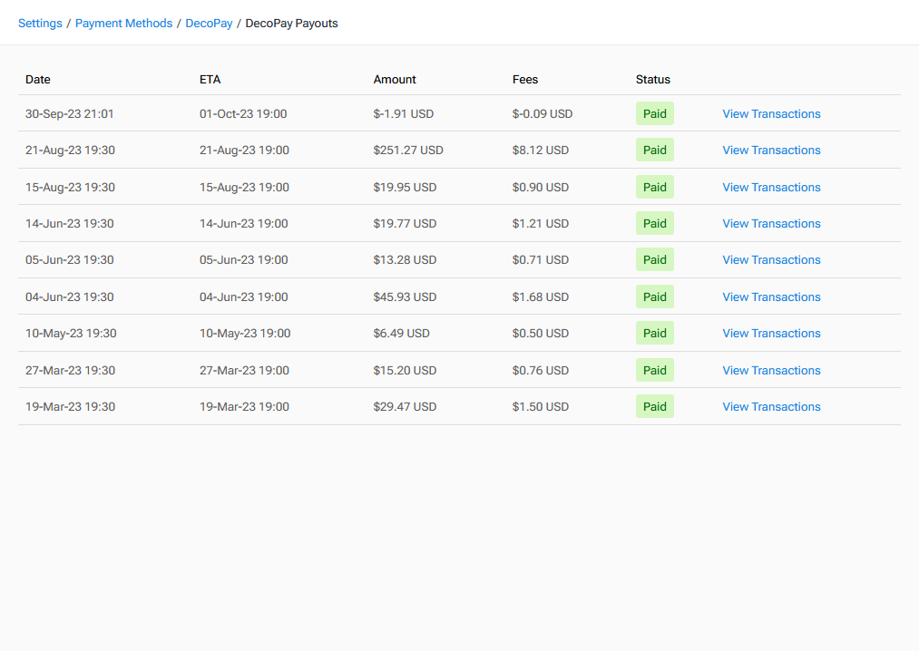The width and height of the screenshot is (919, 651).
Task: Click the fee $-0.09 USD
Action: coord(543,113)
